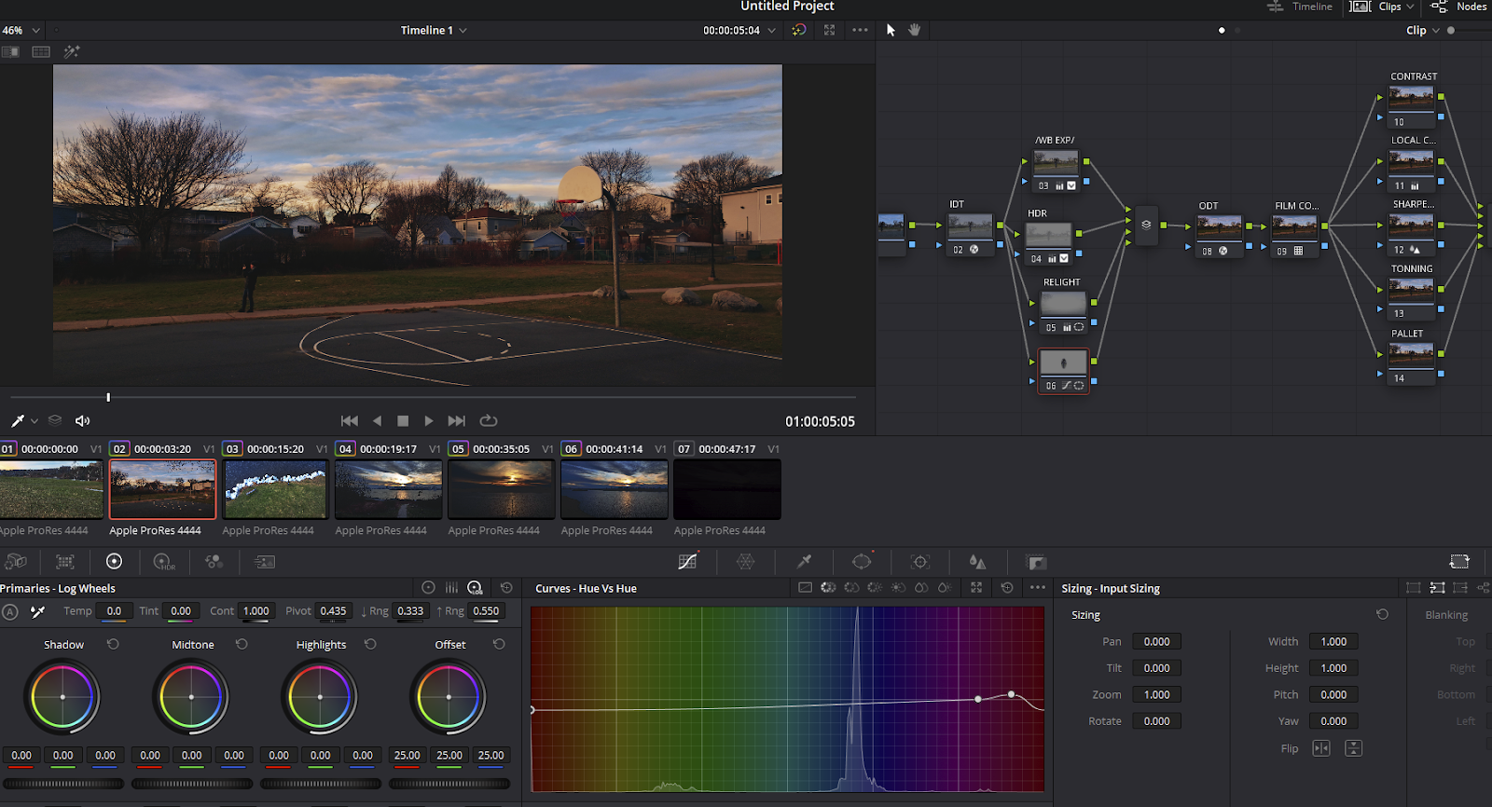This screenshot has width=1492, height=807.
Task: Open the Clip node mode dropdown
Action: 1423,31
